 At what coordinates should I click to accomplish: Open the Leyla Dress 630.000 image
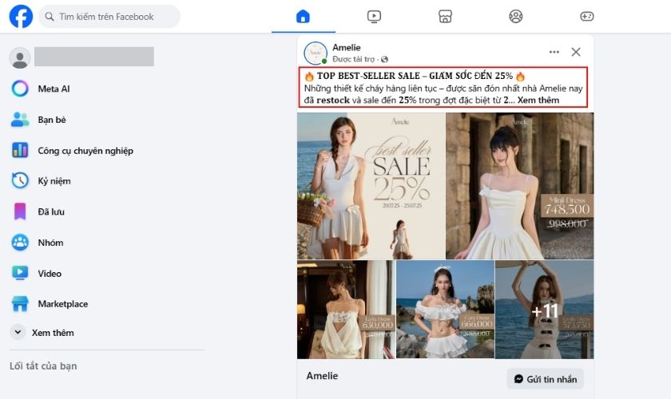tap(346, 309)
